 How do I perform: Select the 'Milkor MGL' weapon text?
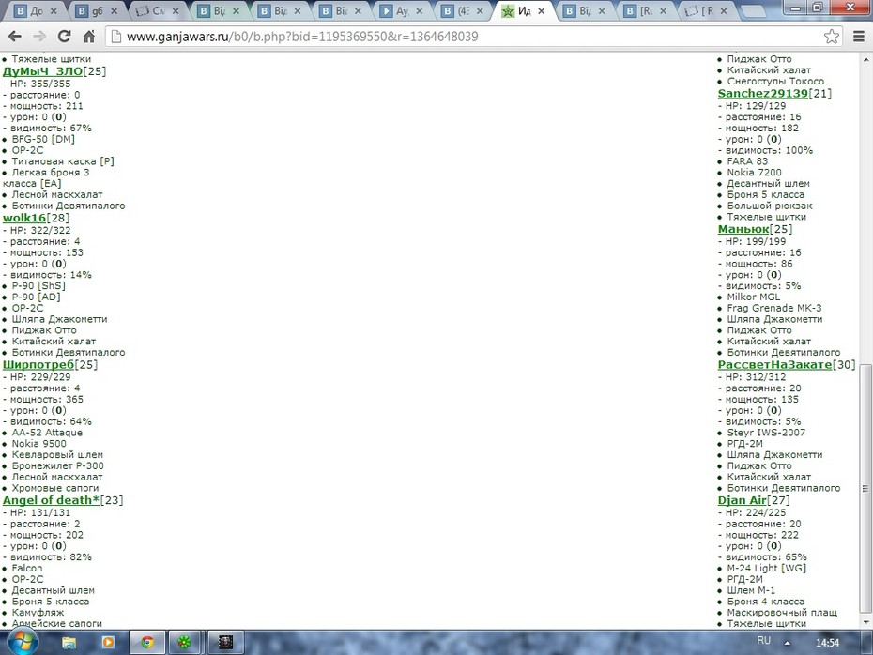tap(754, 297)
